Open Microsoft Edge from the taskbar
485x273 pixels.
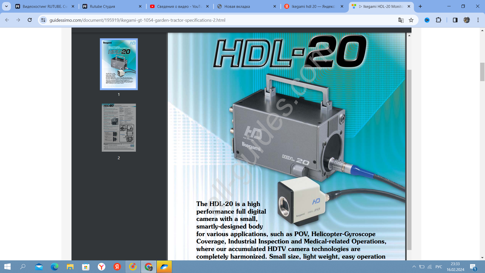click(x=54, y=267)
